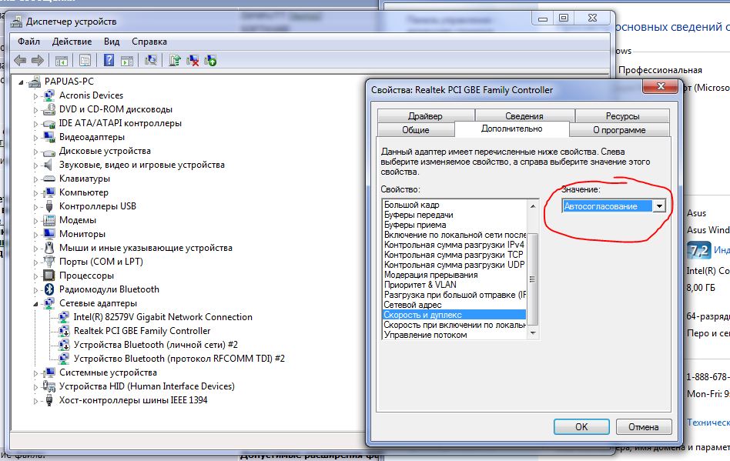Click the Properties toolbar icon
Image resolution: width=730 pixels, height=461 pixels.
[85, 60]
